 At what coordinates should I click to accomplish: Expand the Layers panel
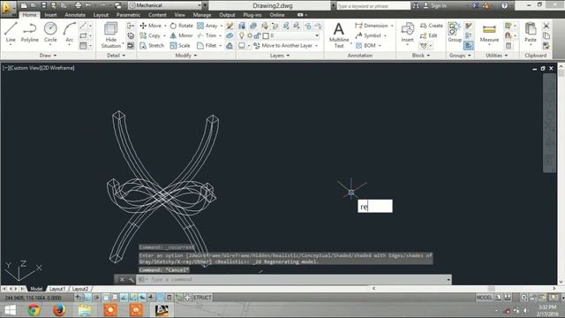(280, 56)
